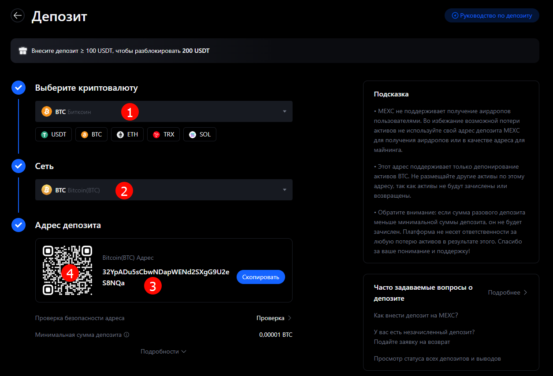Expand the Подробности section
This screenshot has height=376, width=553.
(x=164, y=351)
